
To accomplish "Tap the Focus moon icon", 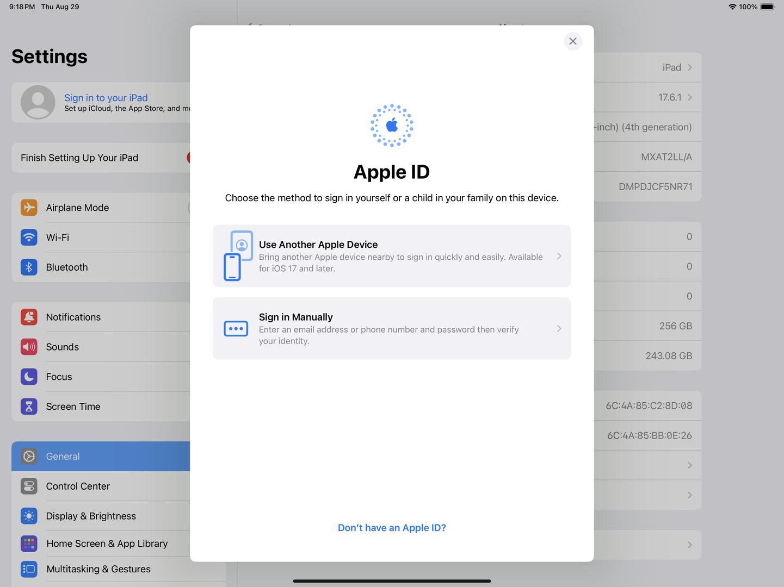I will click(29, 377).
